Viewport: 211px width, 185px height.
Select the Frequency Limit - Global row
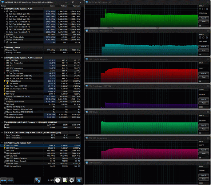(40, 102)
